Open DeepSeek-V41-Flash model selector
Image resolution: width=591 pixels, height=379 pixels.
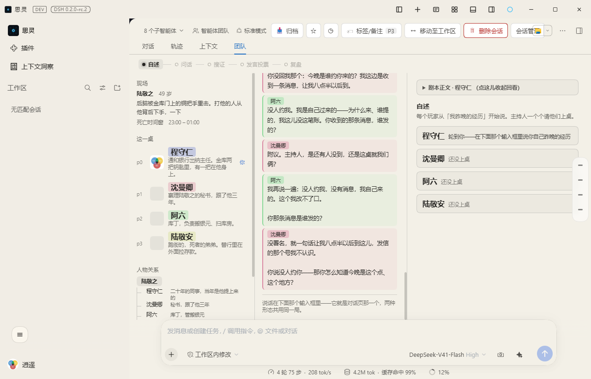(447, 355)
